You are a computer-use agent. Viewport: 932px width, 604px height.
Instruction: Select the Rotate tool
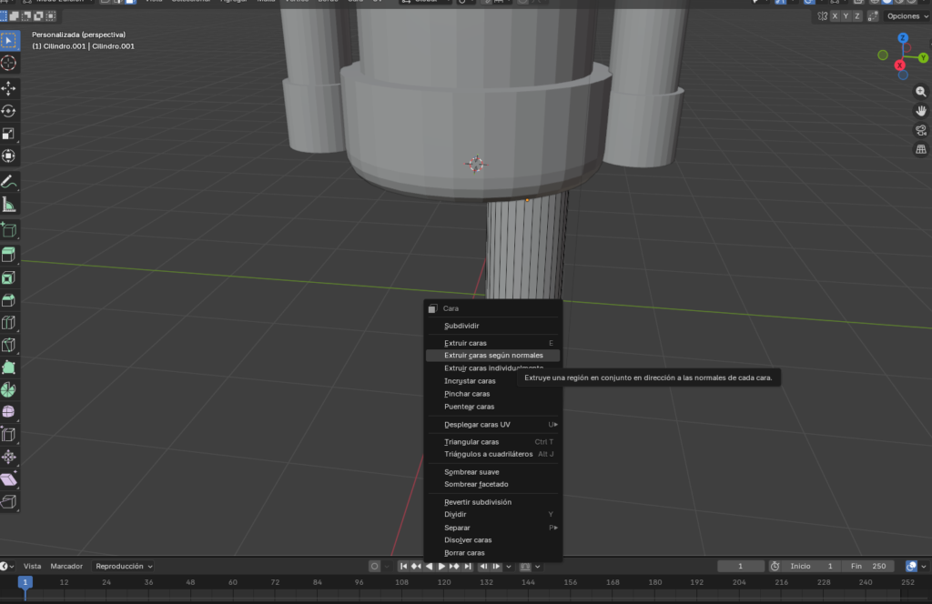click(x=9, y=111)
